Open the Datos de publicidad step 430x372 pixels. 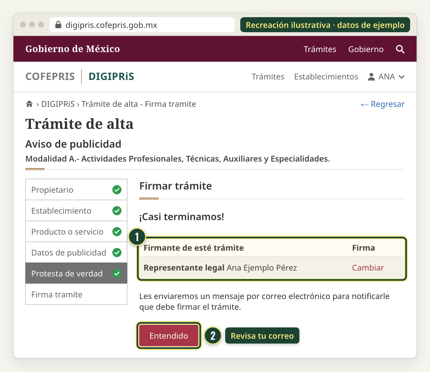pos(76,253)
